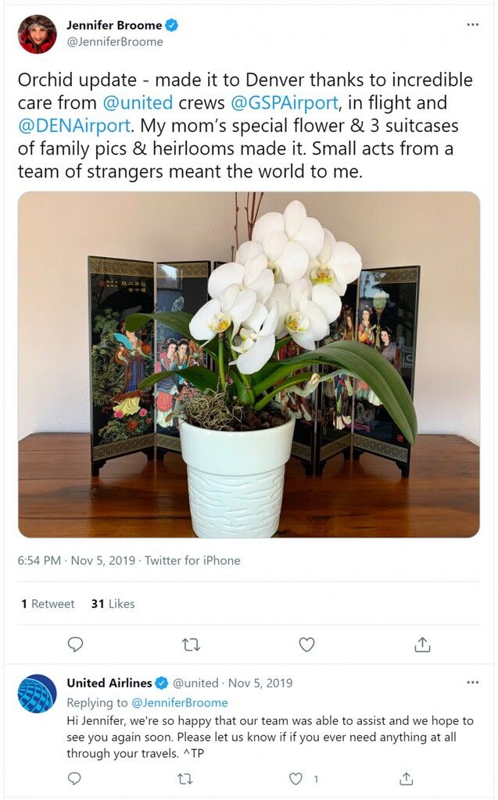
Task: Open the United Airlines globe avatar
Action: click(x=38, y=694)
